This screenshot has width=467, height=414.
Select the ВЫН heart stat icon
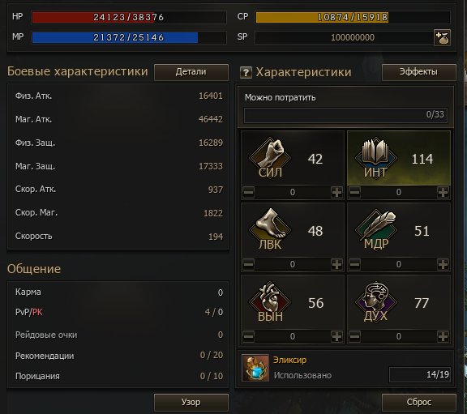click(x=270, y=302)
